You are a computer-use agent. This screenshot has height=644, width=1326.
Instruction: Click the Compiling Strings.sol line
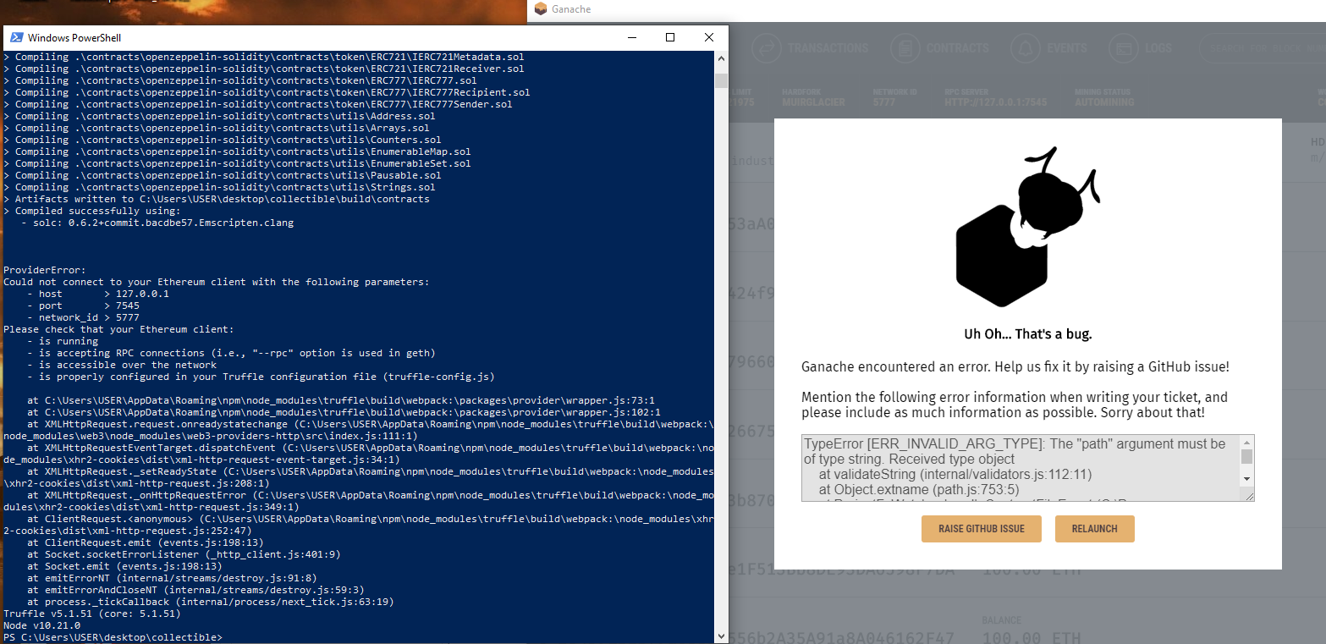click(219, 187)
